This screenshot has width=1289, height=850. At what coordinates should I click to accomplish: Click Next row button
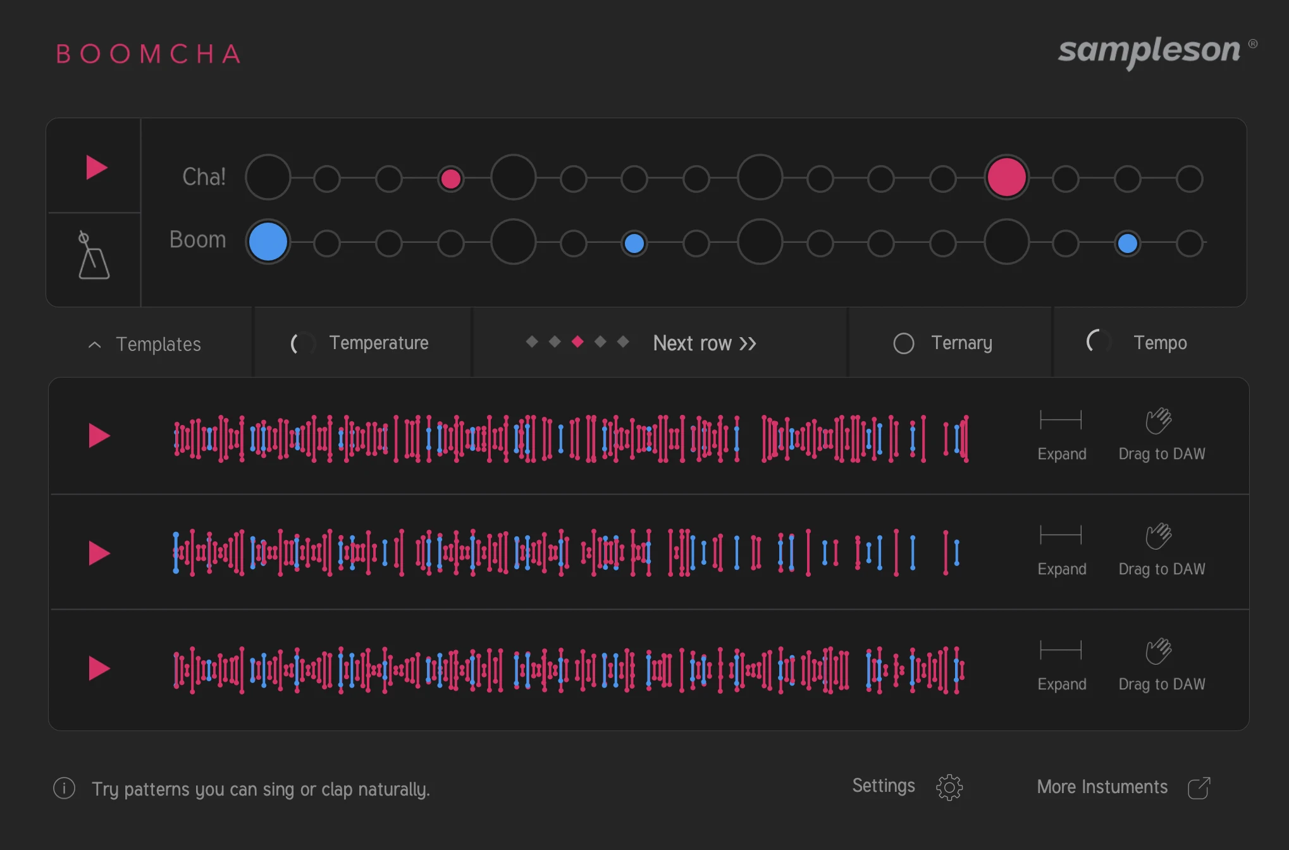click(x=704, y=343)
